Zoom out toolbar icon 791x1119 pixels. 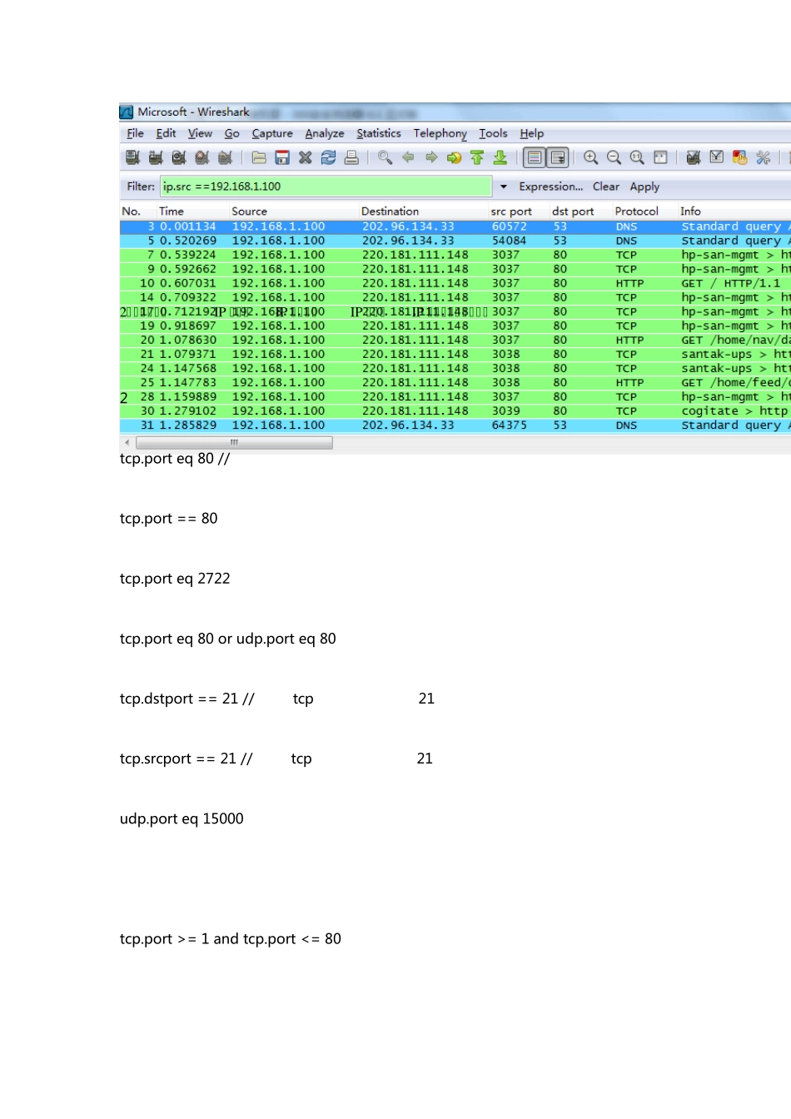(x=614, y=157)
